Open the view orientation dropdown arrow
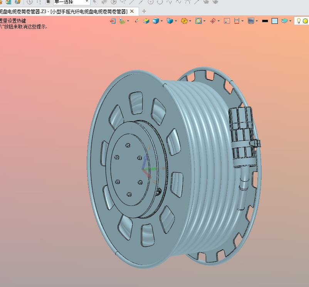The height and width of the screenshot is (287, 309). tap(176, 21)
